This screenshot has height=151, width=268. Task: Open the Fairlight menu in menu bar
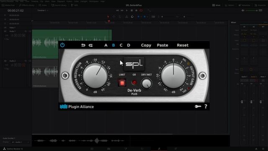[x=84, y=1]
